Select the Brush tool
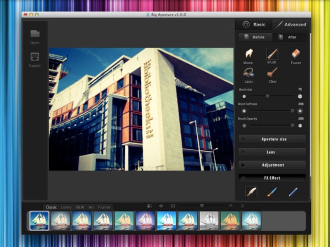 coord(272,54)
